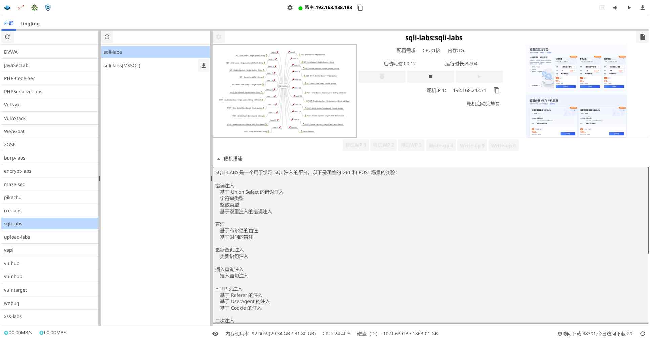This screenshot has height=341, width=650.
Task: Select the 外部 tab
Action: 9,23
